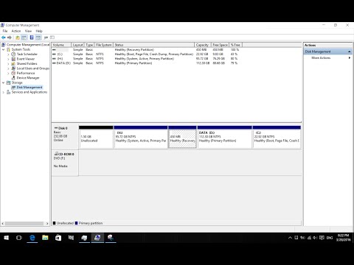
Task: Select the Local Users and Groups icon
Action: (13, 68)
